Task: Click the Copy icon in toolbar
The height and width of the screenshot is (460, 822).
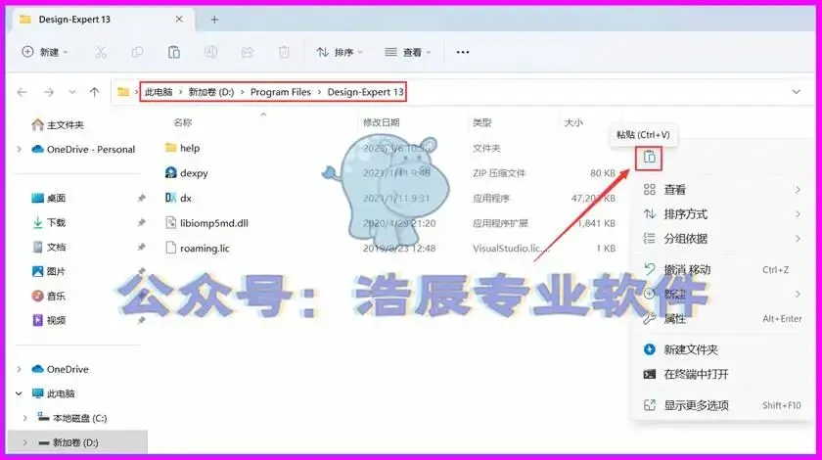Action: (137, 52)
